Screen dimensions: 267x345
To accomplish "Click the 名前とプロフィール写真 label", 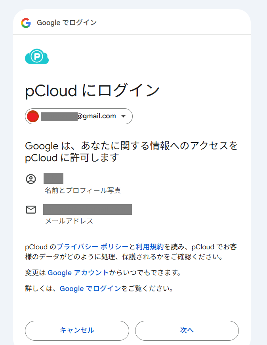I will pyautogui.click(x=83, y=191).
